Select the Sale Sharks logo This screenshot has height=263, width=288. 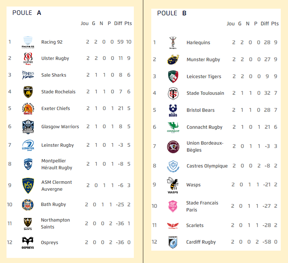point(28,75)
